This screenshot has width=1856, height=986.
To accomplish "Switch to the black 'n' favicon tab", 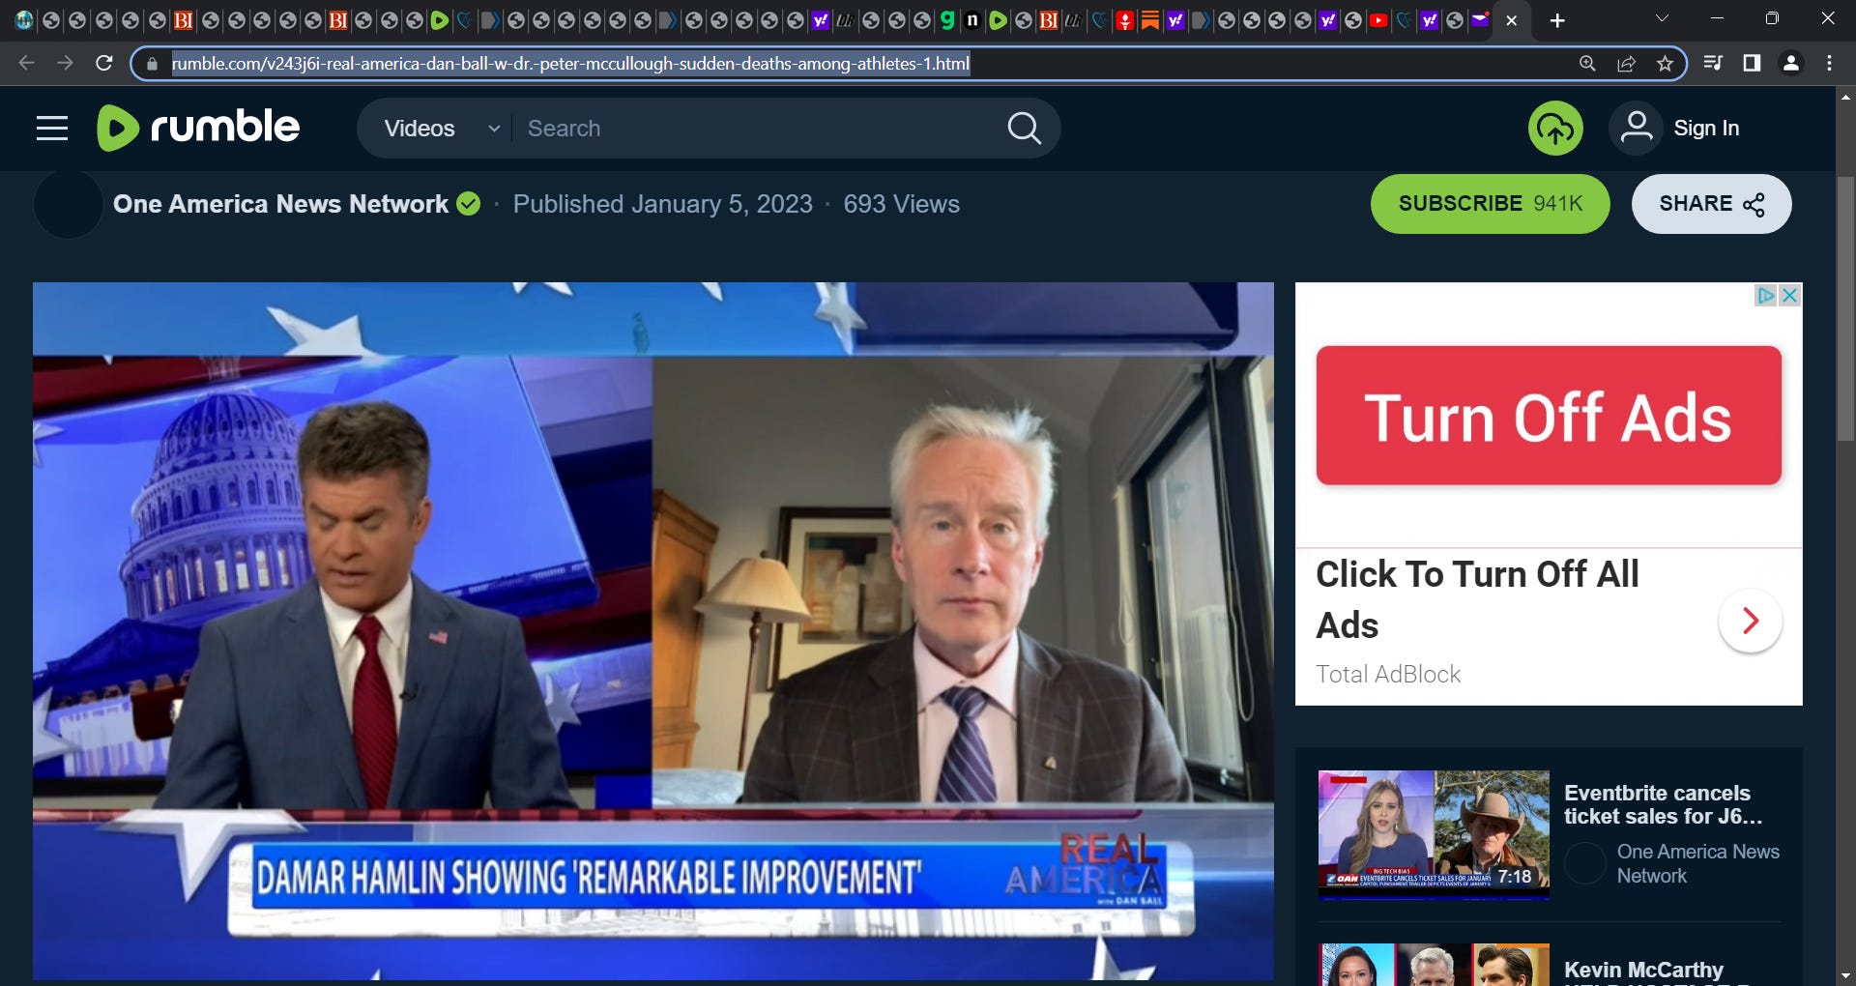I will (x=972, y=19).
